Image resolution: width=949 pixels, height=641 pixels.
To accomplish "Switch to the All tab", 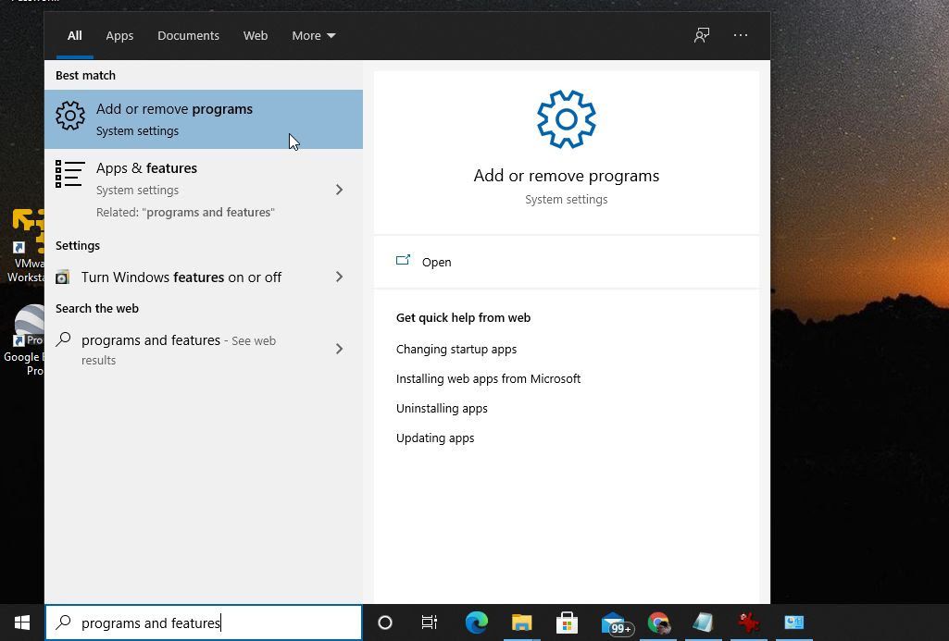I will [74, 36].
